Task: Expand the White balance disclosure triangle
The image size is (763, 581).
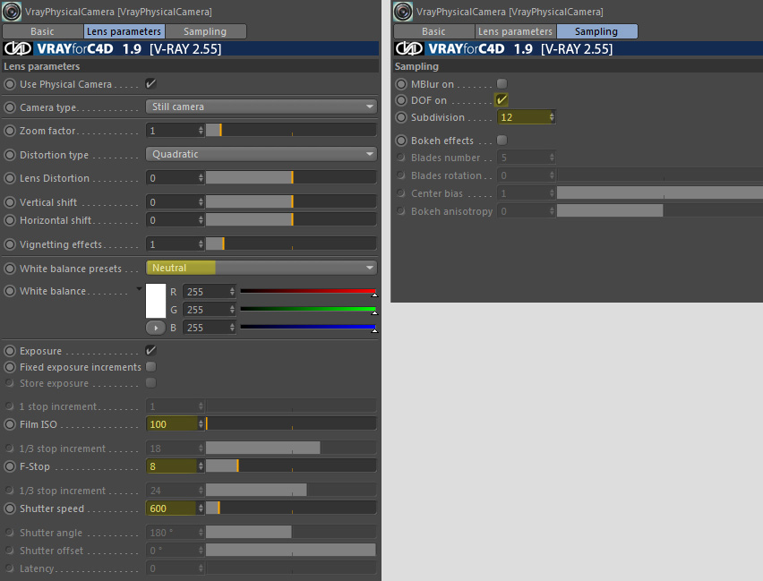Action: click(x=139, y=289)
